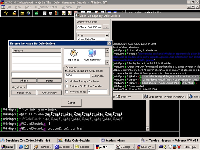Open the Window menu
This screenshot has width=200, height=150.
click(67, 7)
